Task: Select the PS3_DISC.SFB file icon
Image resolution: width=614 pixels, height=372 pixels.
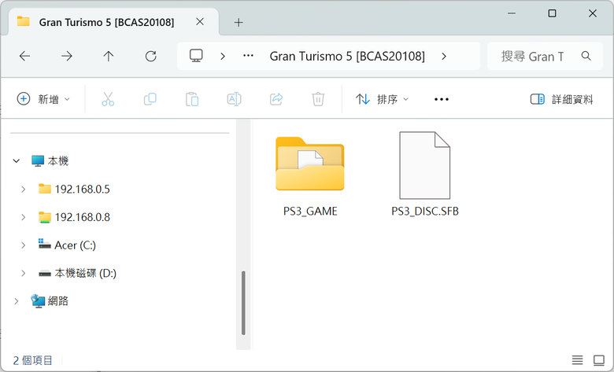Action: [424, 165]
